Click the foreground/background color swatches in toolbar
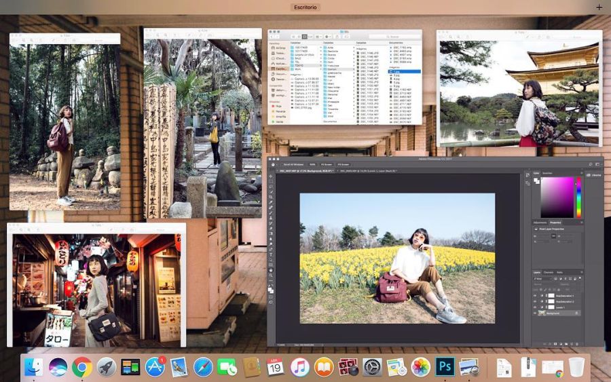The image size is (611, 382). tap(271, 290)
